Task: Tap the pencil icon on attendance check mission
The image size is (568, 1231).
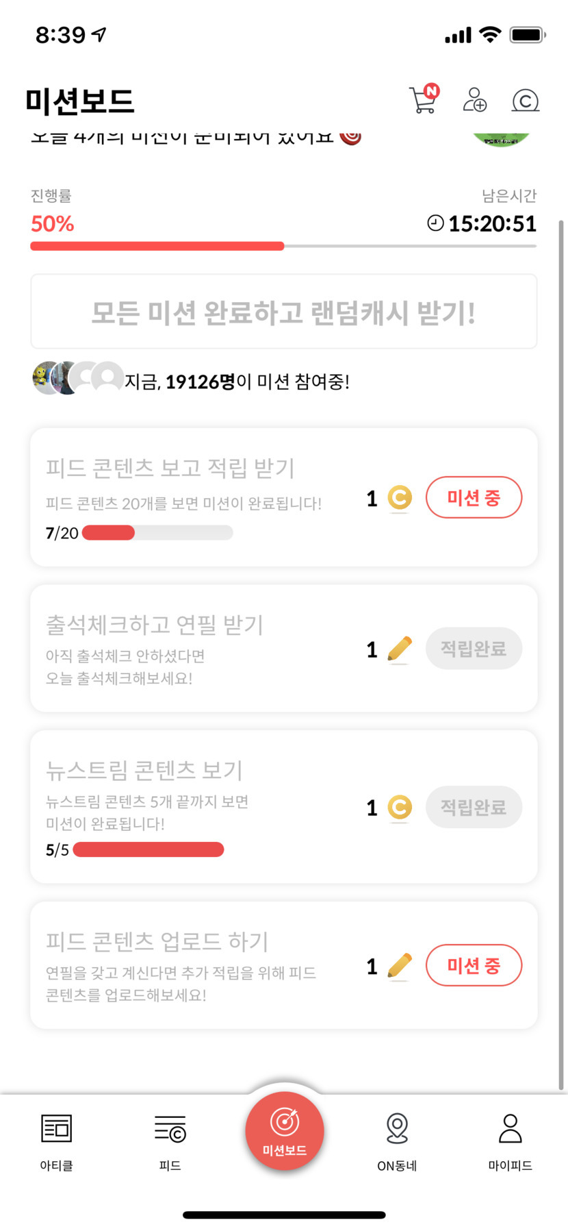Action: (400, 649)
